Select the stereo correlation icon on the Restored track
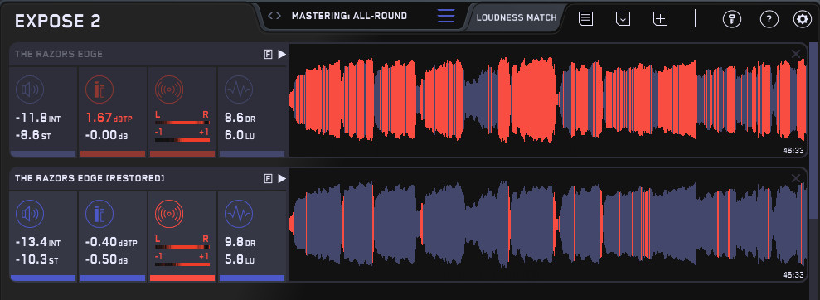820x300 pixels. [x=169, y=215]
